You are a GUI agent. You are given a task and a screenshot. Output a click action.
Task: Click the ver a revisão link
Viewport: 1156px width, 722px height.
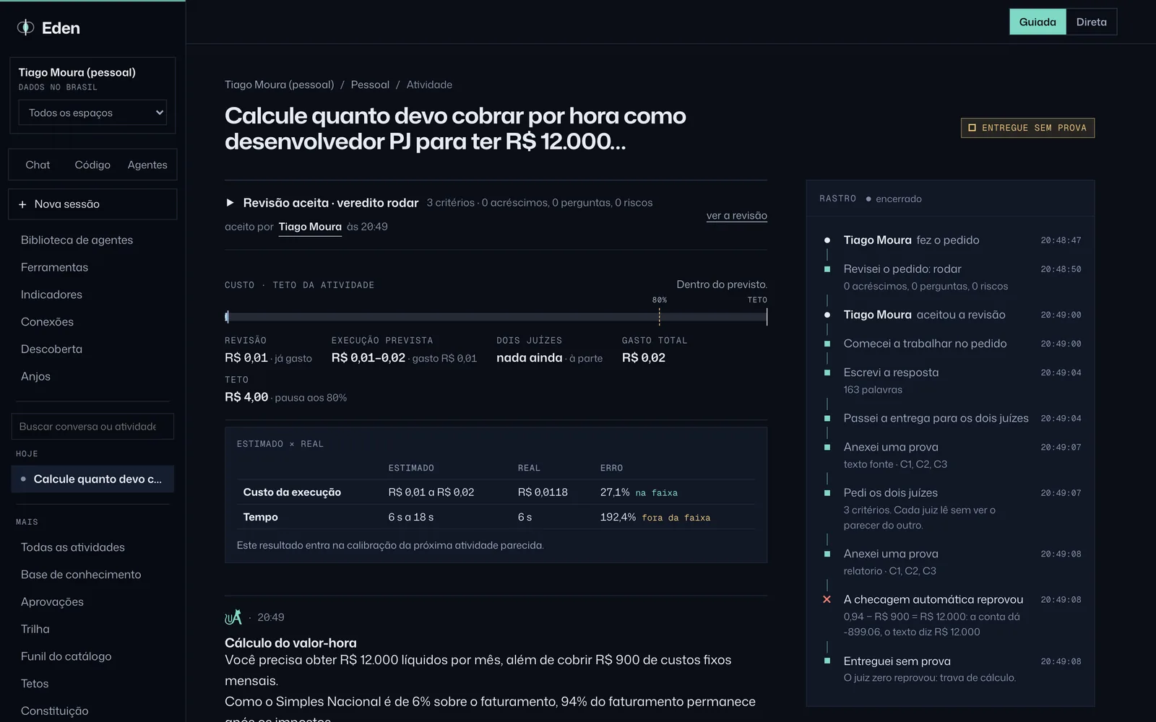coord(736,215)
